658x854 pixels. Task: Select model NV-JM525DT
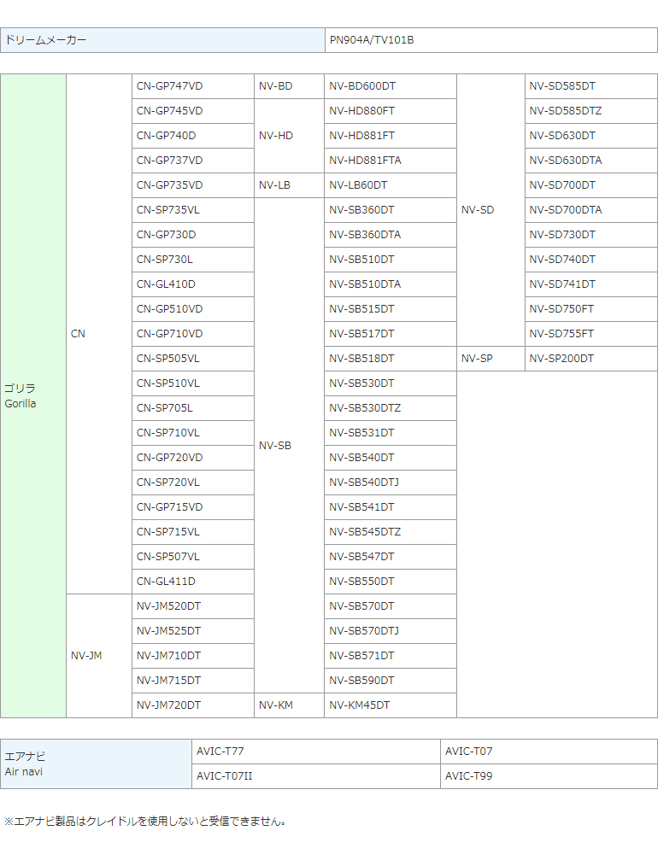point(193,631)
